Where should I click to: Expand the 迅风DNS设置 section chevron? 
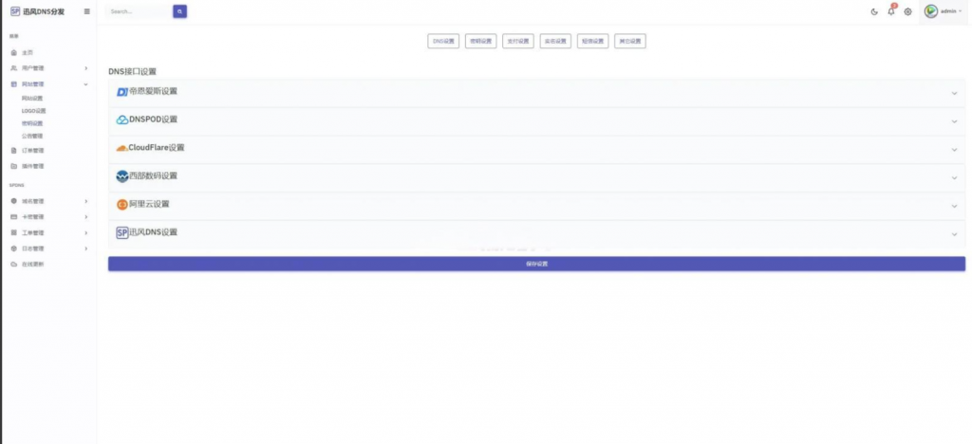tap(954, 233)
